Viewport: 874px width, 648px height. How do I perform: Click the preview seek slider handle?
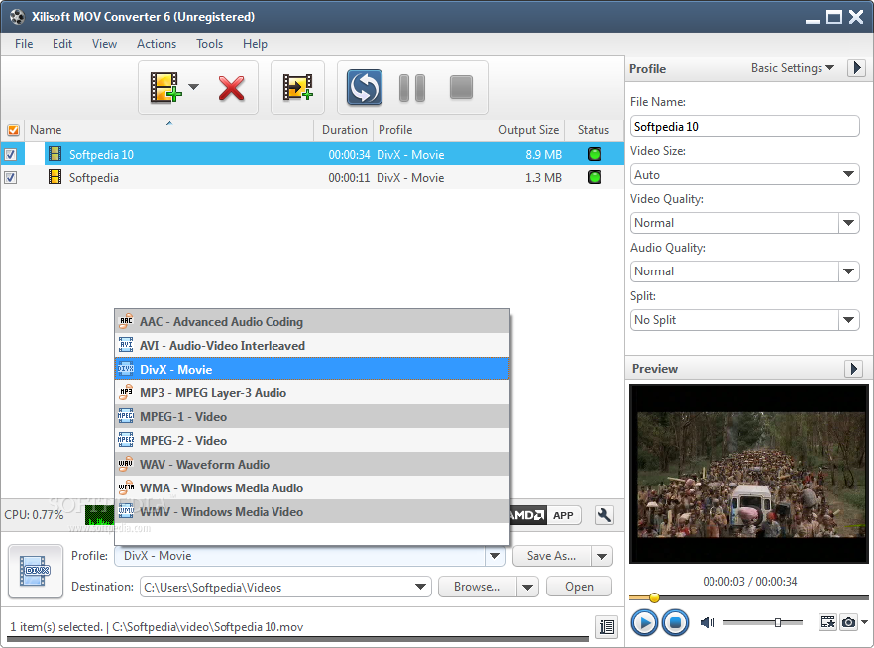654,597
